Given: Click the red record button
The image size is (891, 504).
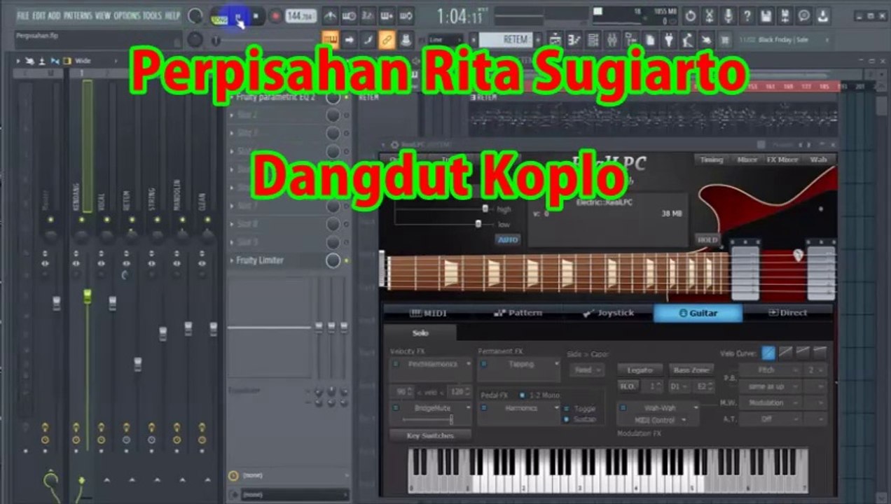Looking at the screenshot, I should (276, 15).
